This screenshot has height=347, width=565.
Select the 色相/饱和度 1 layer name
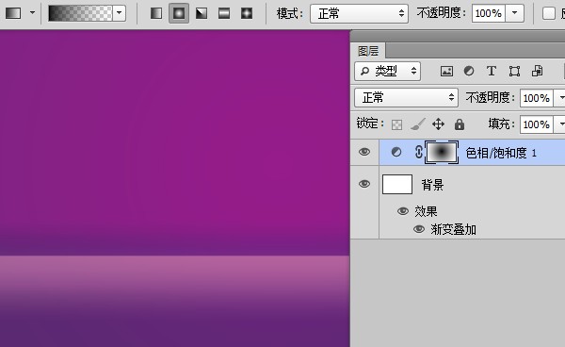[x=501, y=154]
